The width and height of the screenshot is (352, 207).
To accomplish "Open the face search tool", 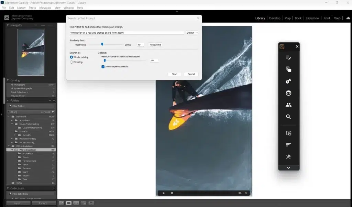I will [288, 93].
